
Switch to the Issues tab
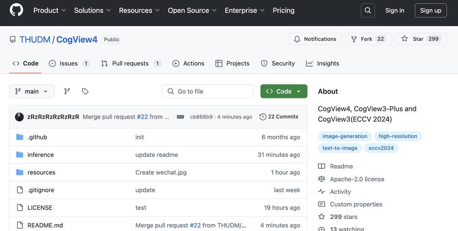69,64
